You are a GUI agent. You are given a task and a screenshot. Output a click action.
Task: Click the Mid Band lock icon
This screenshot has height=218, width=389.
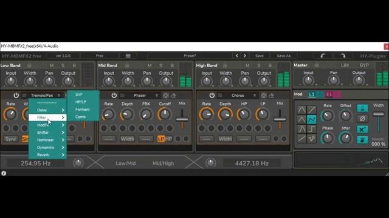tap(127, 65)
